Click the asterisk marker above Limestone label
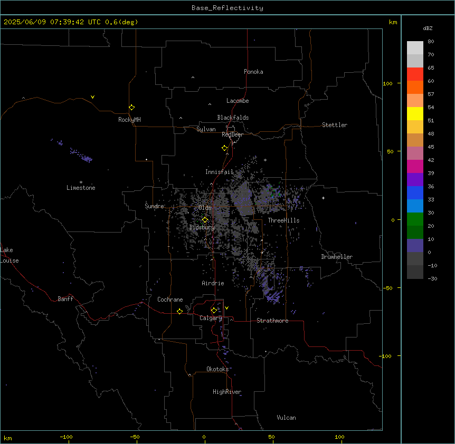 (81, 182)
